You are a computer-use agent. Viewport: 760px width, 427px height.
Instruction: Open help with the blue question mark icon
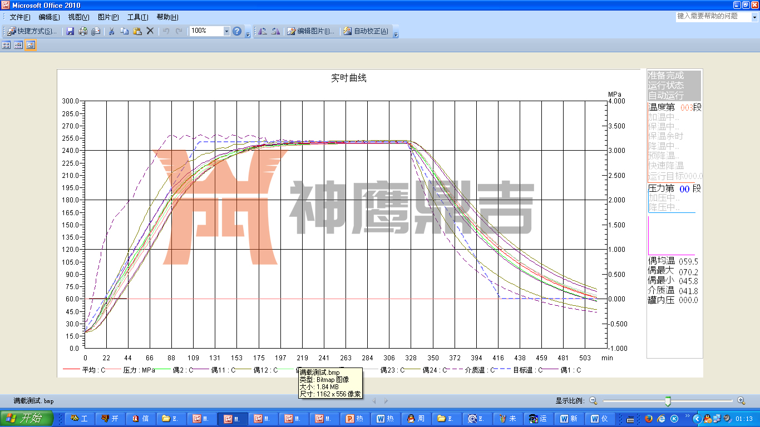point(237,31)
